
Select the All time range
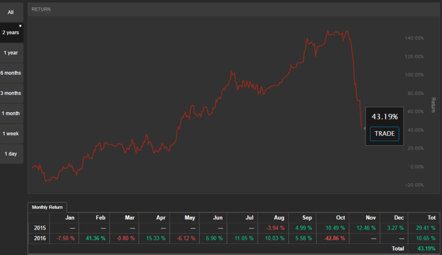[11, 12]
